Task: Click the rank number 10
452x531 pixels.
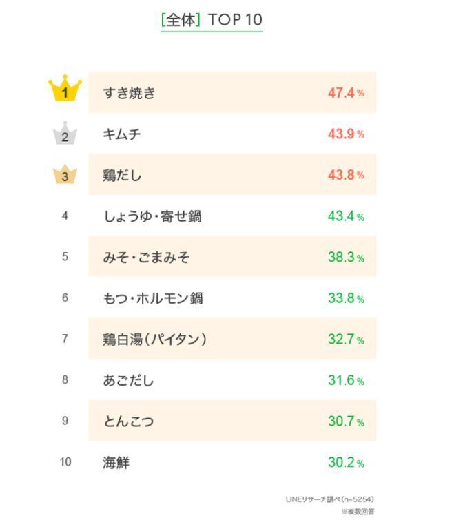Action: 65,462
